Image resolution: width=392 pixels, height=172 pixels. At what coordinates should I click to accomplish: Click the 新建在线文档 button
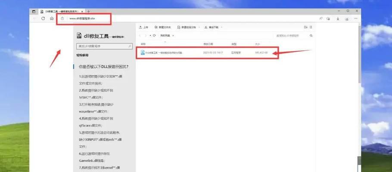(187, 27)
